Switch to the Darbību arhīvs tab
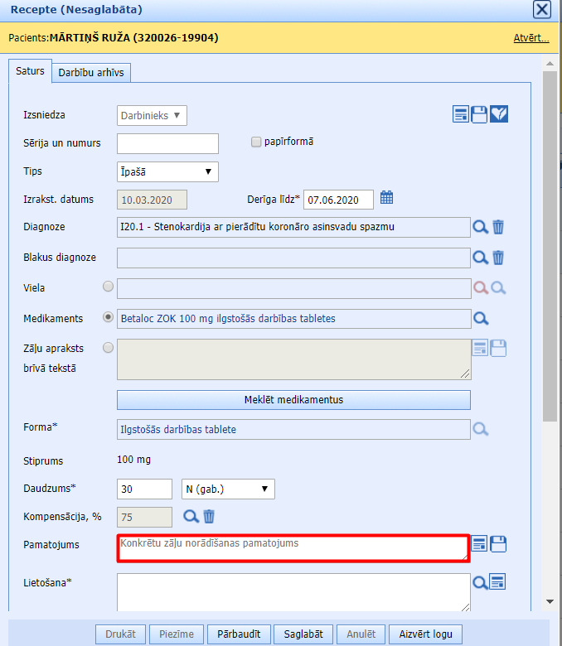562x646 pixels. click(91, 73)
